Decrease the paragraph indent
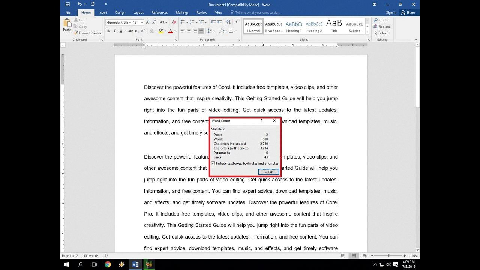The width and height of the screenshot is (480, 270). [213, 22]
